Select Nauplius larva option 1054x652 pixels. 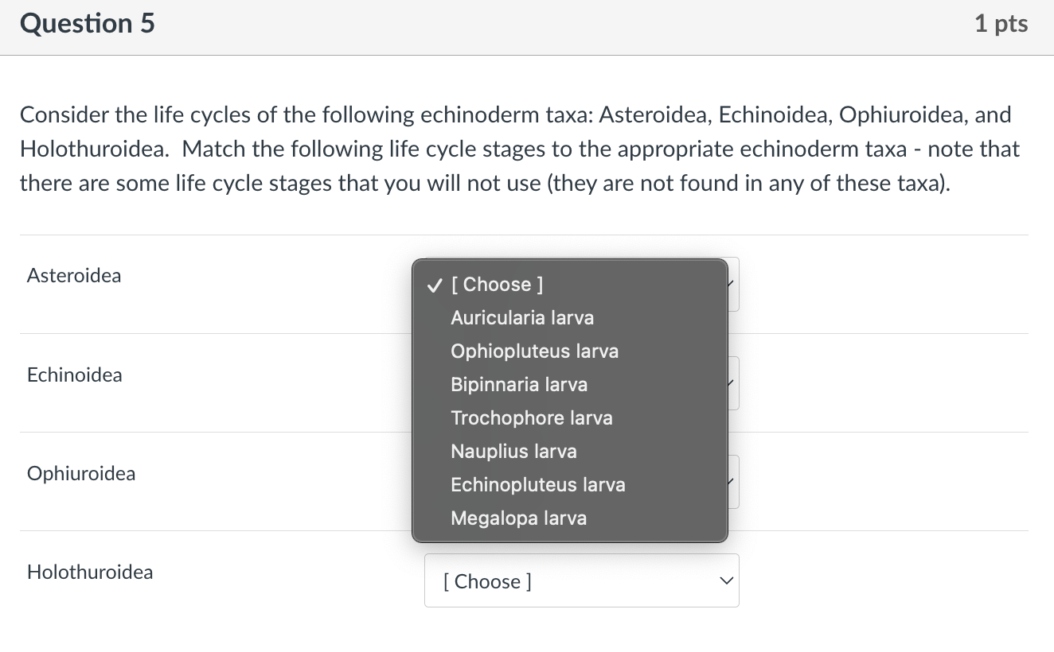[513, 451]
